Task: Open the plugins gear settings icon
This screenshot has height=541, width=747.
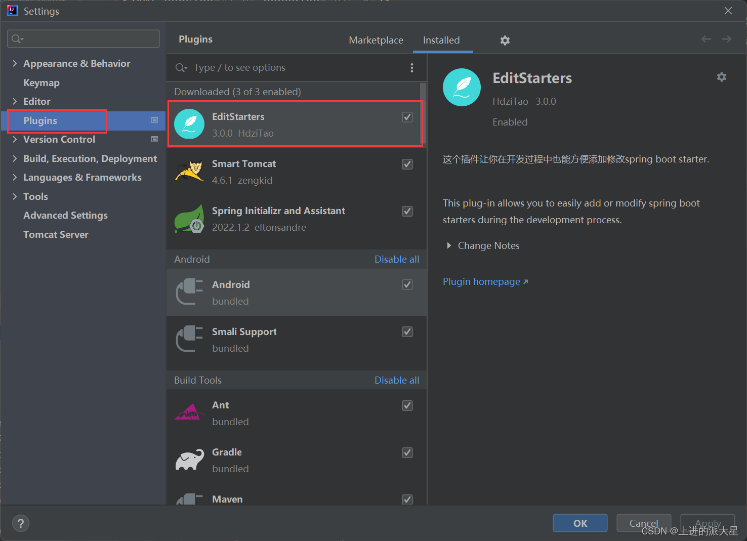Action: (x=505, y=40)
